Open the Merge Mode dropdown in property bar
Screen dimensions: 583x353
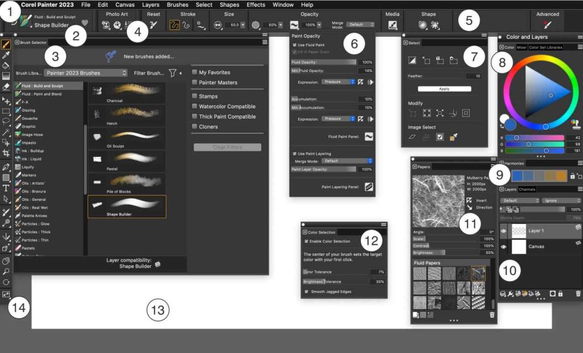click(360, 24)
